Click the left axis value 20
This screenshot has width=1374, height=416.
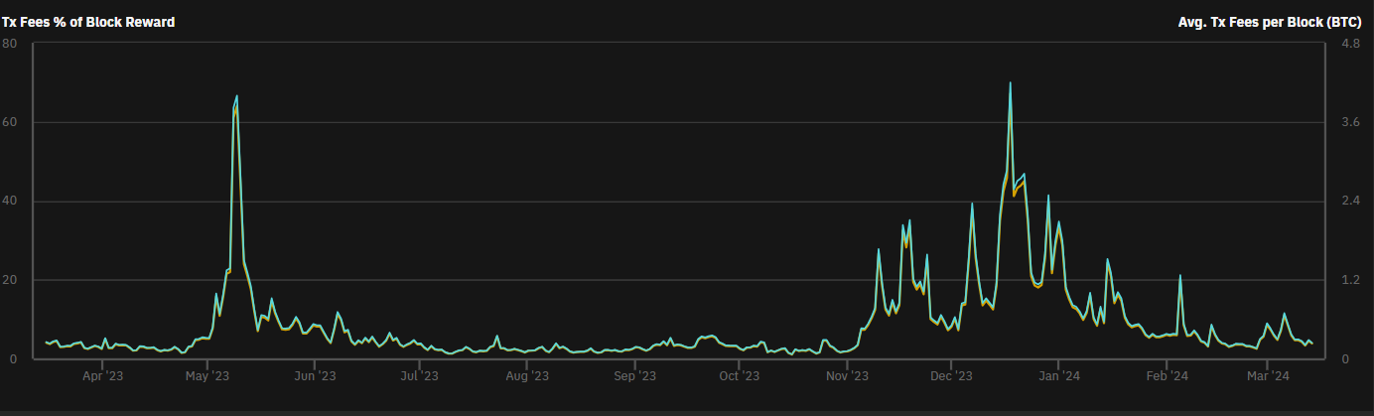pos(9,280)
